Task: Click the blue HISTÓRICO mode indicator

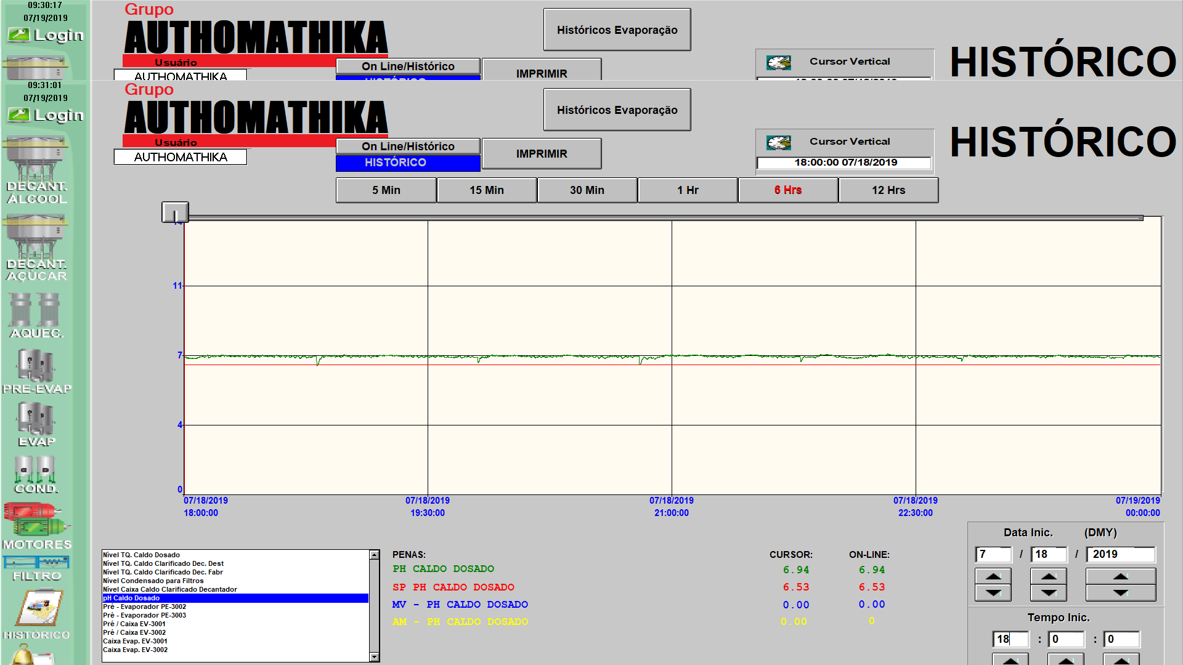Action: (x=408, y=163)
